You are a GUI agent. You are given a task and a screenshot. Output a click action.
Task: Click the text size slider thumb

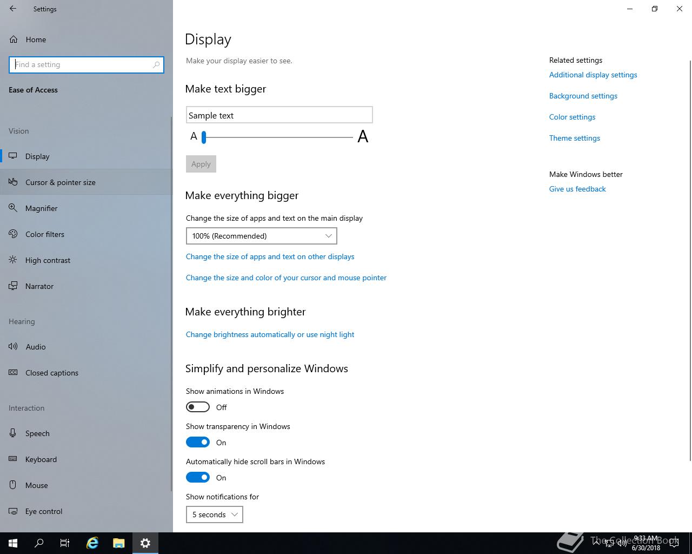click(x=204, y=137)
